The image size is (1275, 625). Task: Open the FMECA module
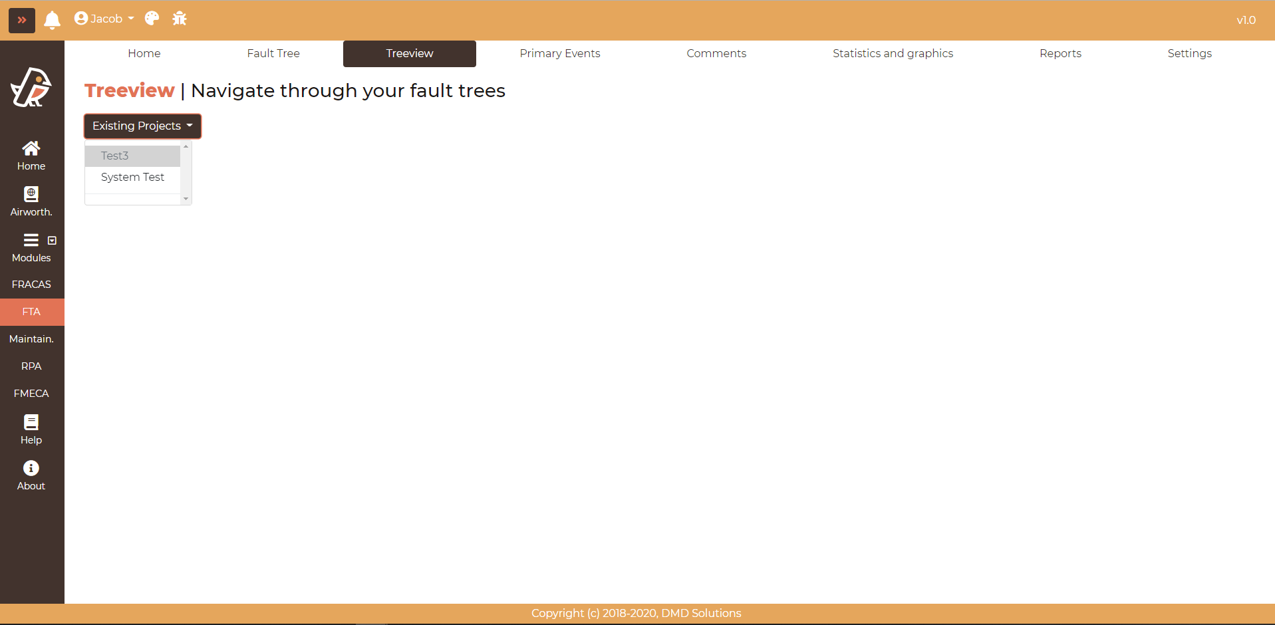click(31, 394)
